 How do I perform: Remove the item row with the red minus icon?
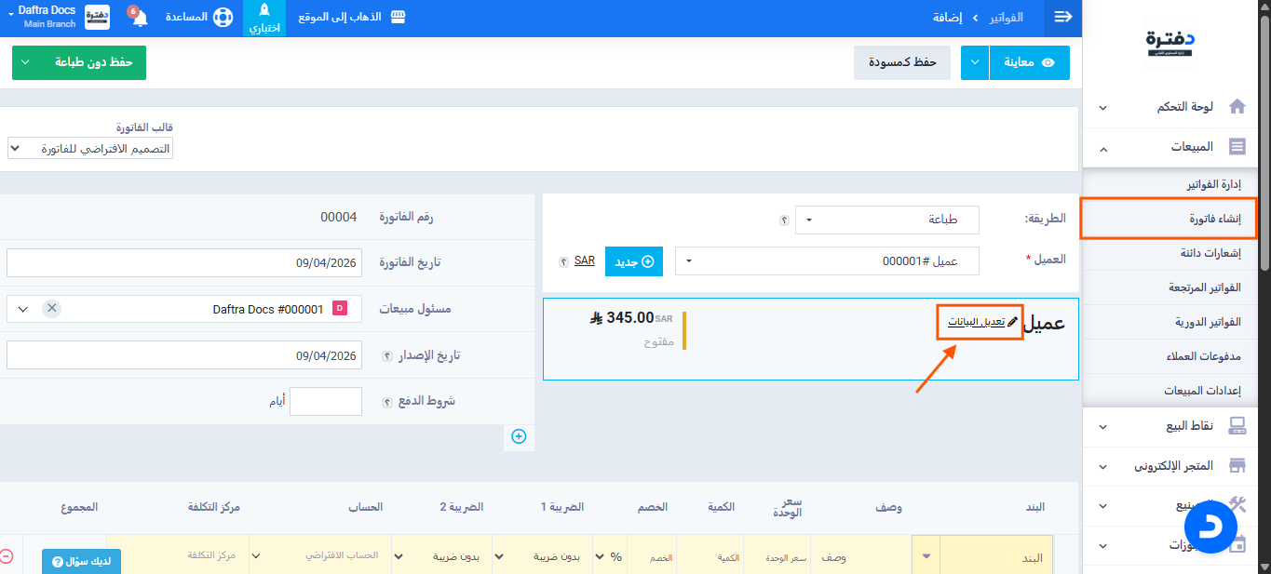pyautogui.click(x=7, y=555)
